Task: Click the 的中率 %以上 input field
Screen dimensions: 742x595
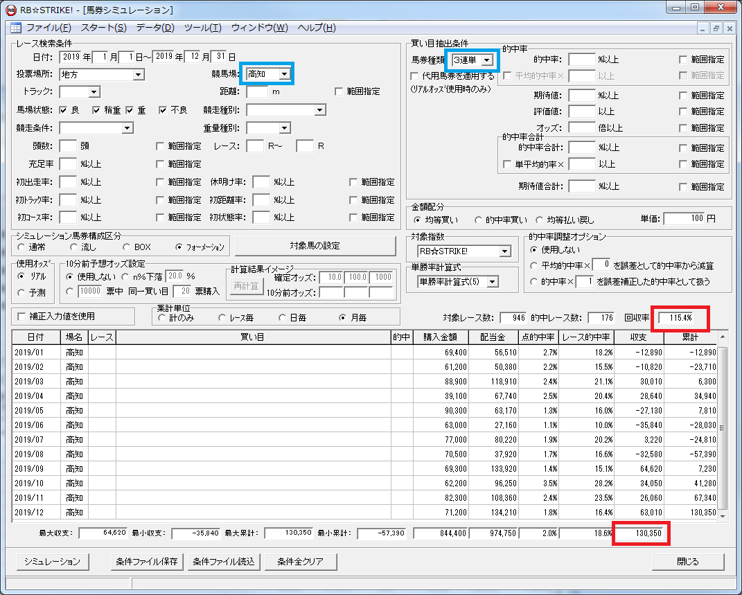Action: [x=581, y=60]
